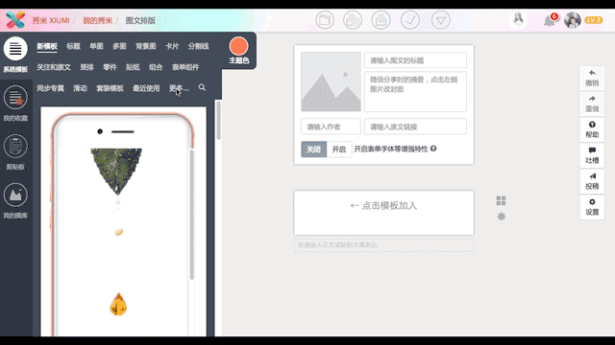Click 撤销 undo button
Image resolution: width=615 pixels, height=345 pixels.
[592, 78]
